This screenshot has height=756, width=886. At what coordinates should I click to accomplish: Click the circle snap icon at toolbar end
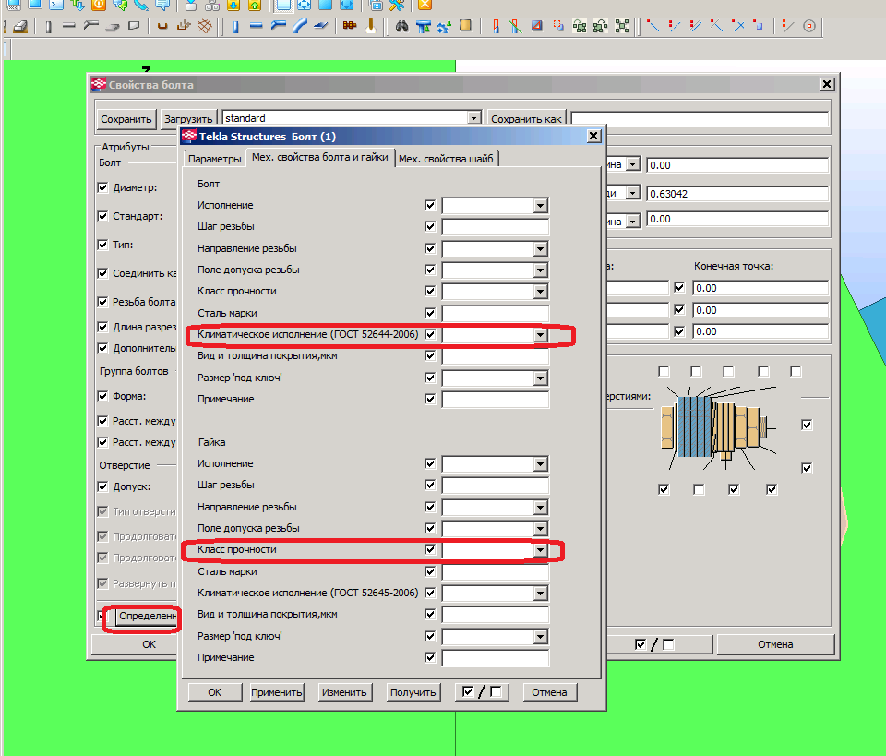point(809,26)
